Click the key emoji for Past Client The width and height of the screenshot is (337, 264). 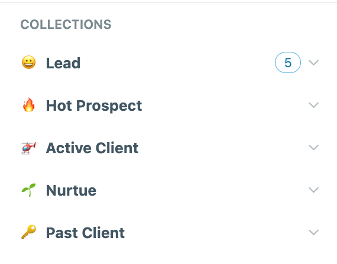coord(28,232)
